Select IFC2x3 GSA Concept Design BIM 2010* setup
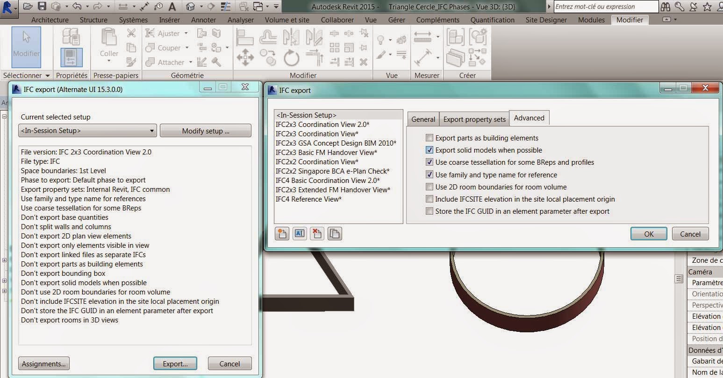 (x=336, y=143)
